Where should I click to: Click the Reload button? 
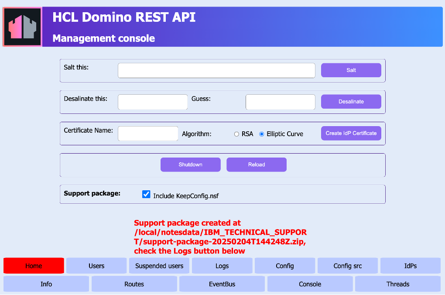click(257, 165)
